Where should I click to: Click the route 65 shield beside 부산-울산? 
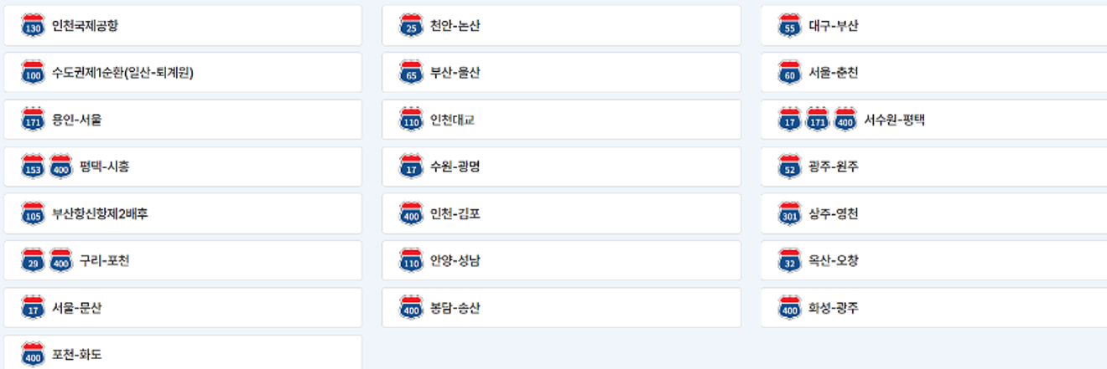tap(411, 73)
